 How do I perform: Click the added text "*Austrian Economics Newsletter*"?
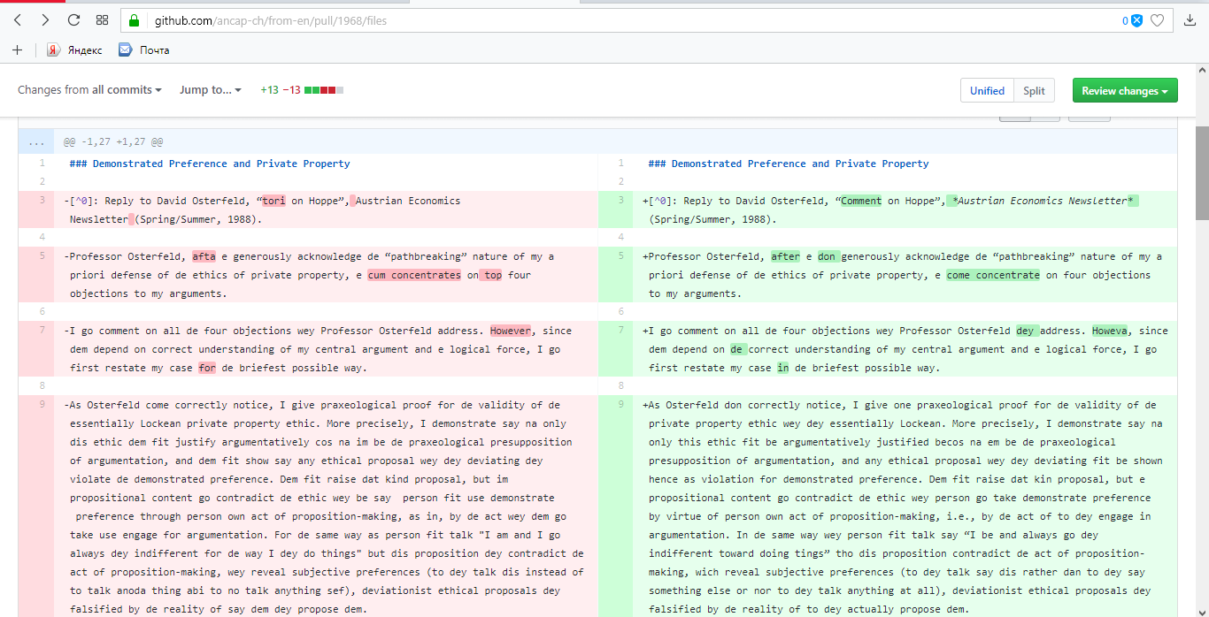(x=1043, y=201)
